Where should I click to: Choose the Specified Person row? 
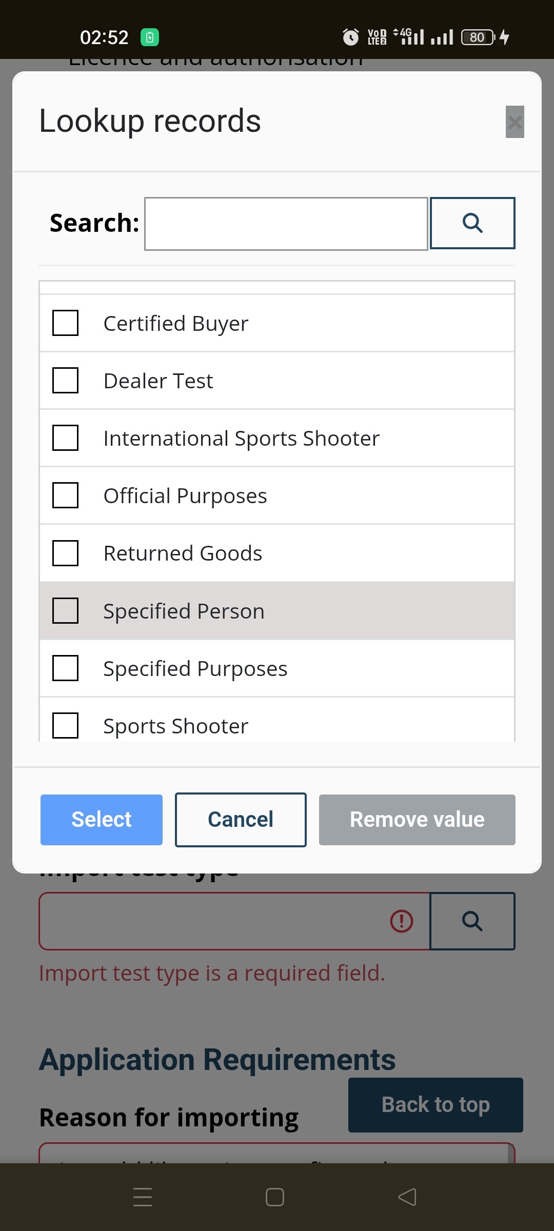pos(277,611)
